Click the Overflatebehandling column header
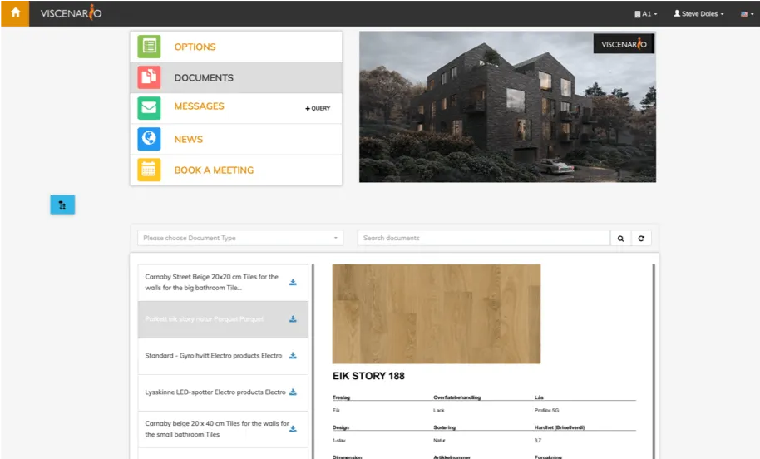The image size is (760, 459). (457, 397)
